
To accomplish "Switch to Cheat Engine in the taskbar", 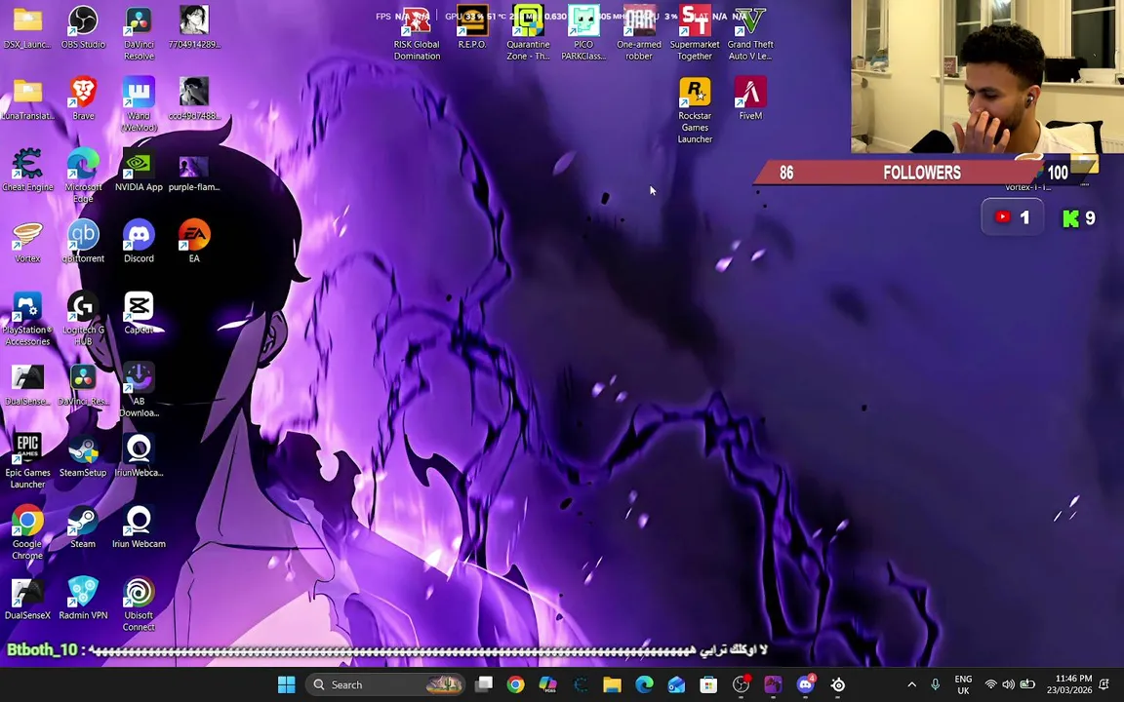I will click(x=581, y=684).
